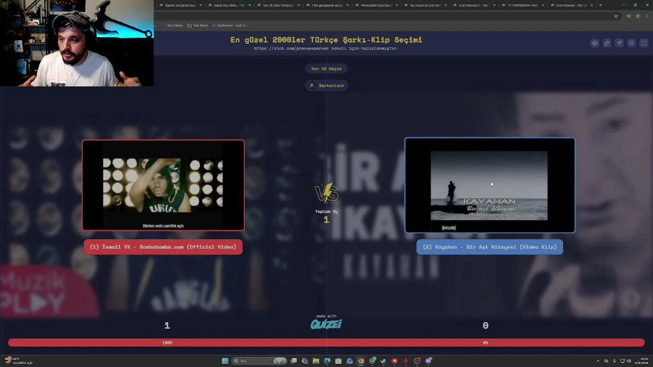Switch to the 'Yaz Hissini En Çok Vere' tab
Viewport: 653px width, 367px height.
tap(424, 5)
